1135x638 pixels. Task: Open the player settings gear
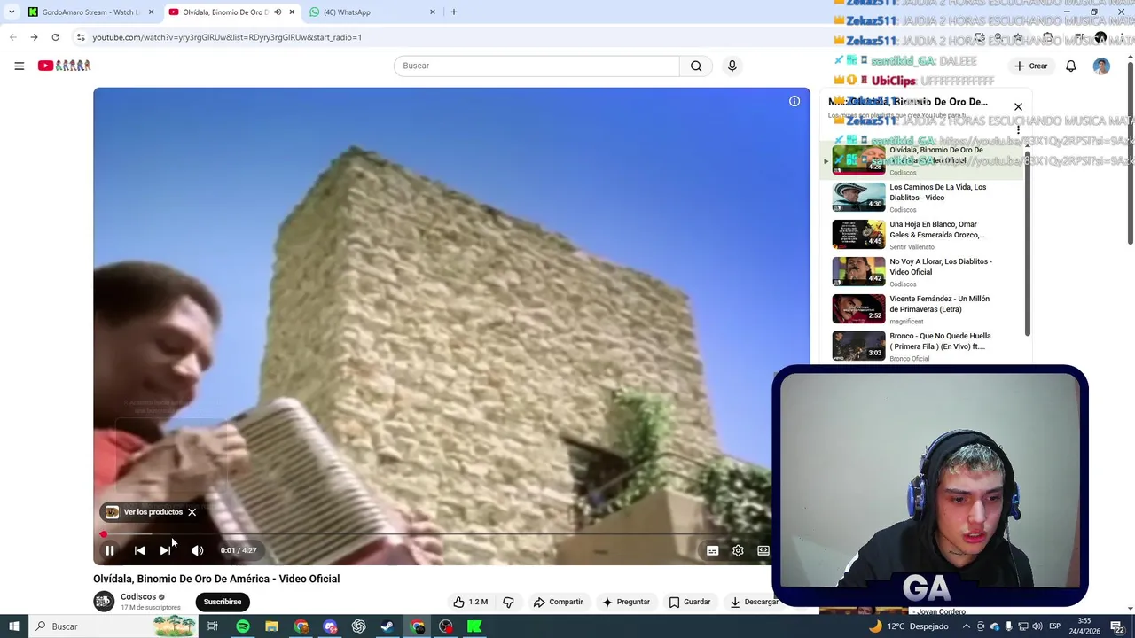click(738, 550)
